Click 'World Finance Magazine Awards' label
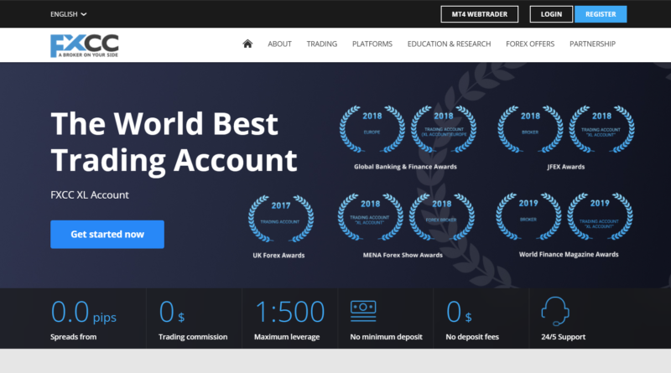 pyautogui.click(x=569, y=255)
